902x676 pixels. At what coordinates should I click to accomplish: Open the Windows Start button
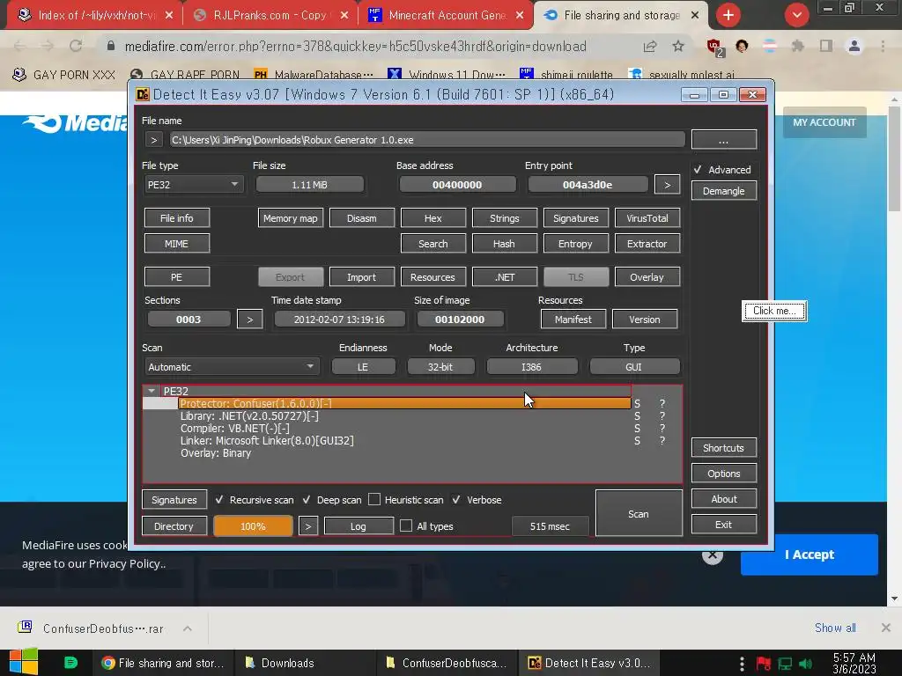(x=23, y=662)
